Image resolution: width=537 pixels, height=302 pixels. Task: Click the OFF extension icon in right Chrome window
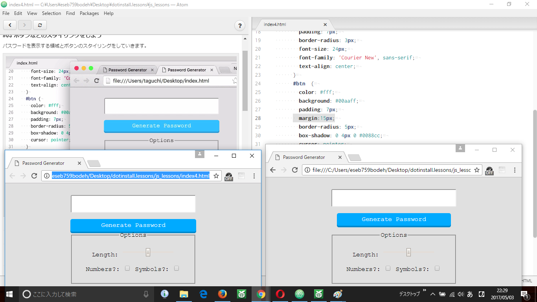489,170
